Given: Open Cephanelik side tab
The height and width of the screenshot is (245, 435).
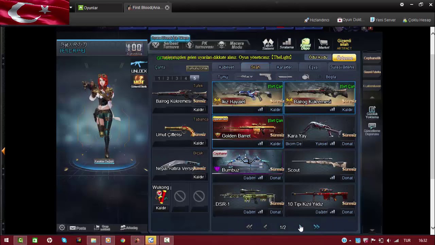Looking at the screenshot, I should point(372,58).
